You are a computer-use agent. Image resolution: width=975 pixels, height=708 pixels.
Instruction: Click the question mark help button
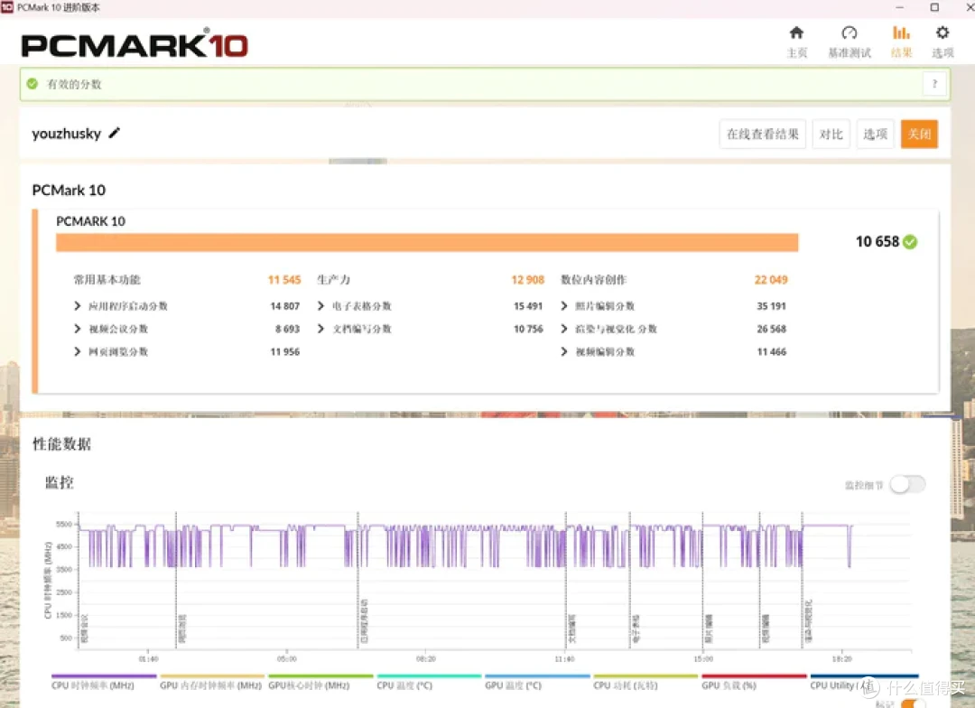pyautogui.click(x=934, y=84)
